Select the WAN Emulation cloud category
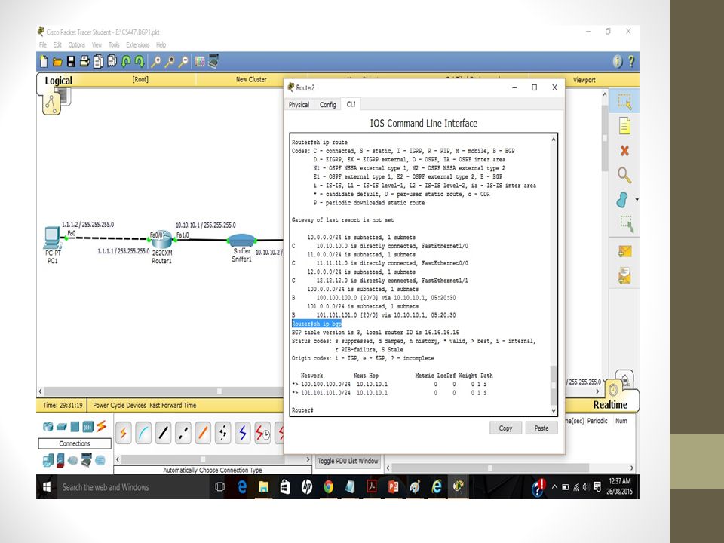 tap(72, 460)
